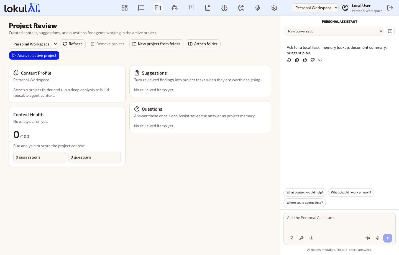Image resolution: width=399 pixels, height=255 pixels.
Task: Focus the Ask the Personal Assistant input
Action: (x=339, y=222)
